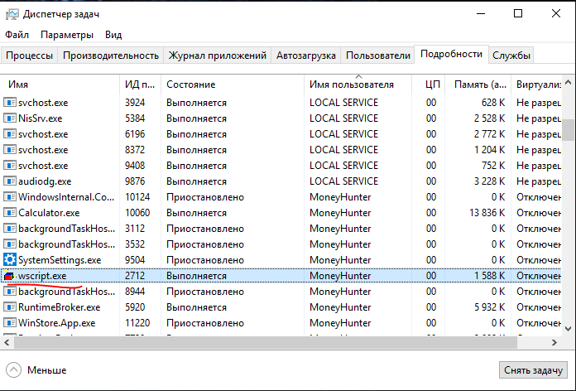Screen dimensions: 576x391
Task: Click Приостановлено status of SystemSettings.exe
Action: click(x=205, y=260)
